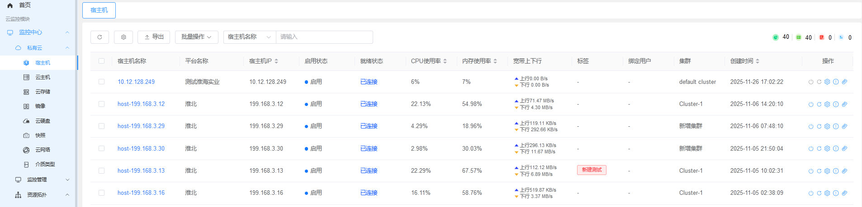Check the row checkbox for host-199.168.3.29

(101, 126)
